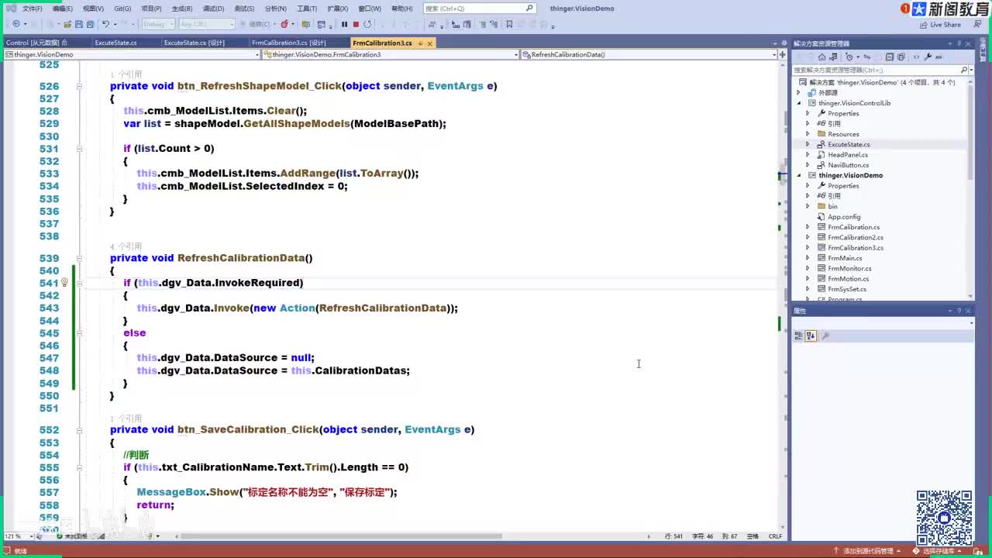Switch to the FrmCalibration3.cs [设计] tab

pyautogui.click(x=289, y=43)
